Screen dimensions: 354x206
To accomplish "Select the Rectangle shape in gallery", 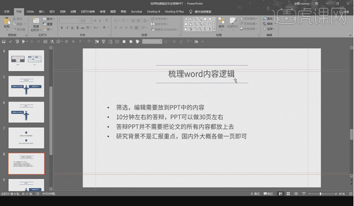I will [205, 19].
